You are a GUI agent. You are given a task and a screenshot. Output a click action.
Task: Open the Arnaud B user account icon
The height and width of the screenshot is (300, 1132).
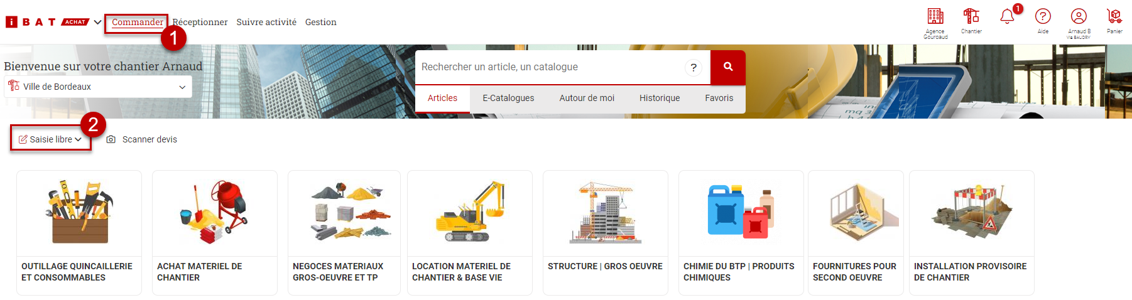(1079, 17)
